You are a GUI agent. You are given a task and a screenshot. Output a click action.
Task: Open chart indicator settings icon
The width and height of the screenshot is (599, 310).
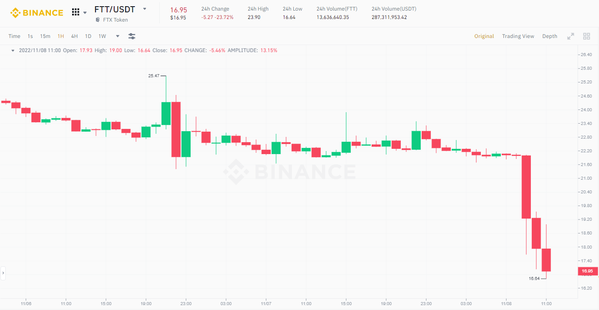pos(132,36)
